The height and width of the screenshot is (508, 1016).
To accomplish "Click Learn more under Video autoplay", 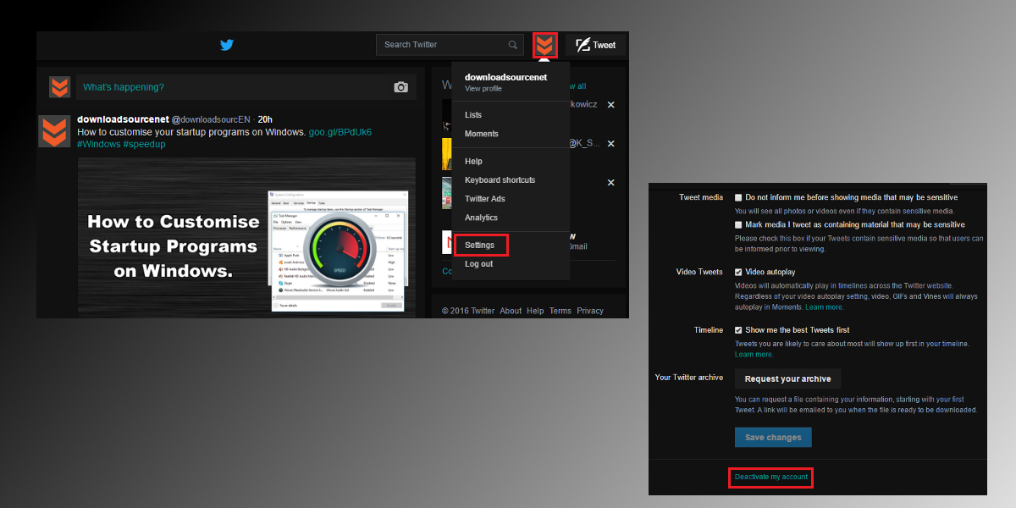I will pos(825,306).
